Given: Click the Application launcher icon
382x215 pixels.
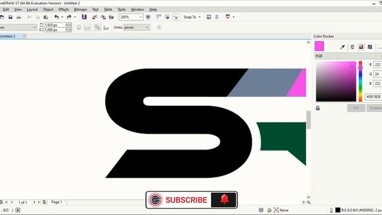Looking at the screenshot, I should point(227,17).
